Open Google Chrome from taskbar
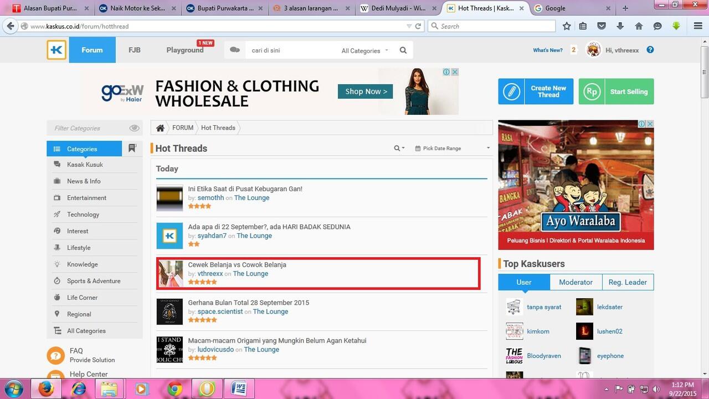 tap(175, 389)
